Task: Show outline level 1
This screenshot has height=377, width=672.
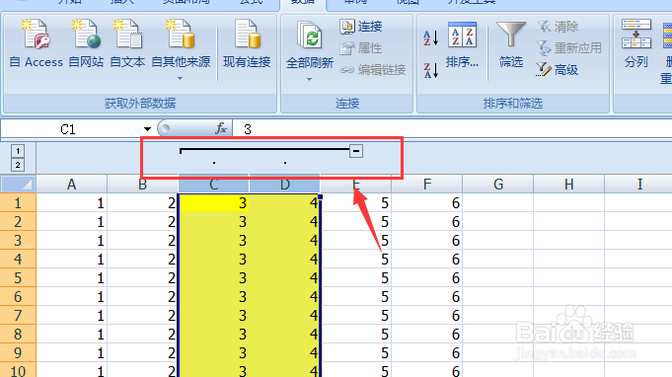Action: 18,151
